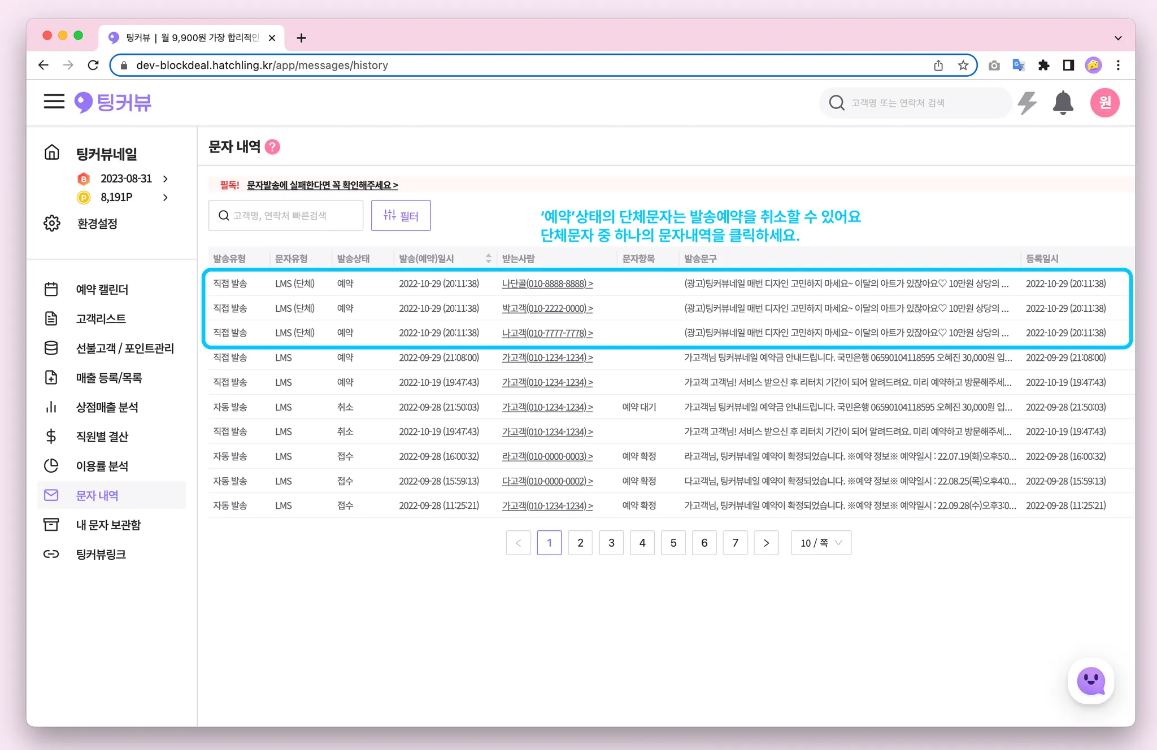Click the lightning bolt quick action icon
Viewport: 1157px width, 750px height.
[x=1026, y=103]
